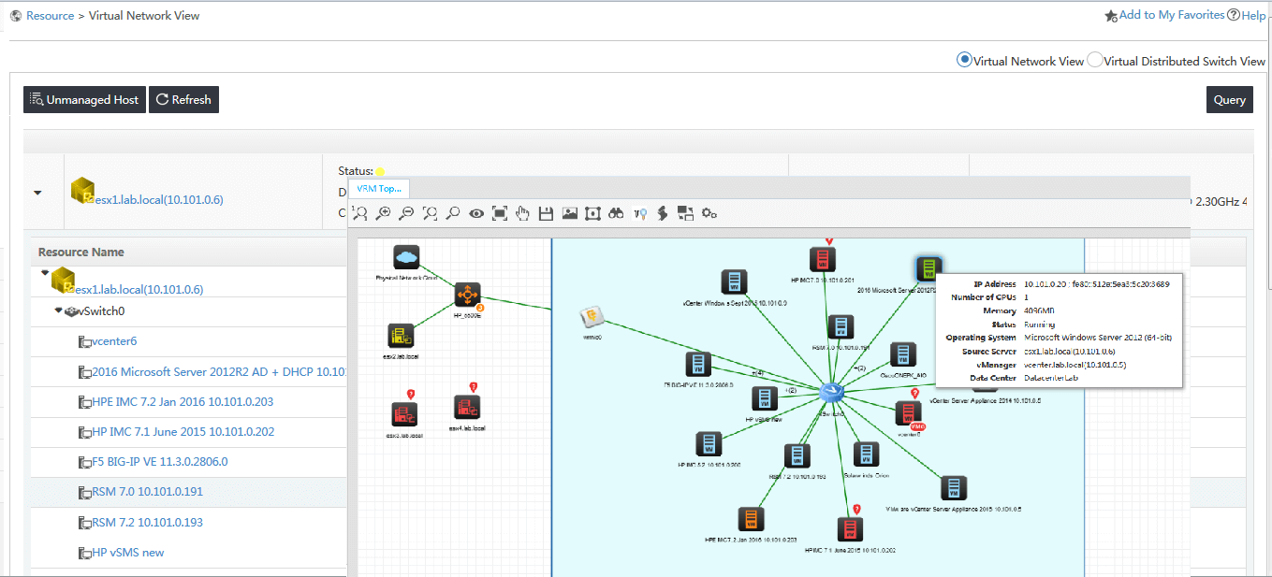Click the binoculars search icon on the toolbar

coord(615,213)
